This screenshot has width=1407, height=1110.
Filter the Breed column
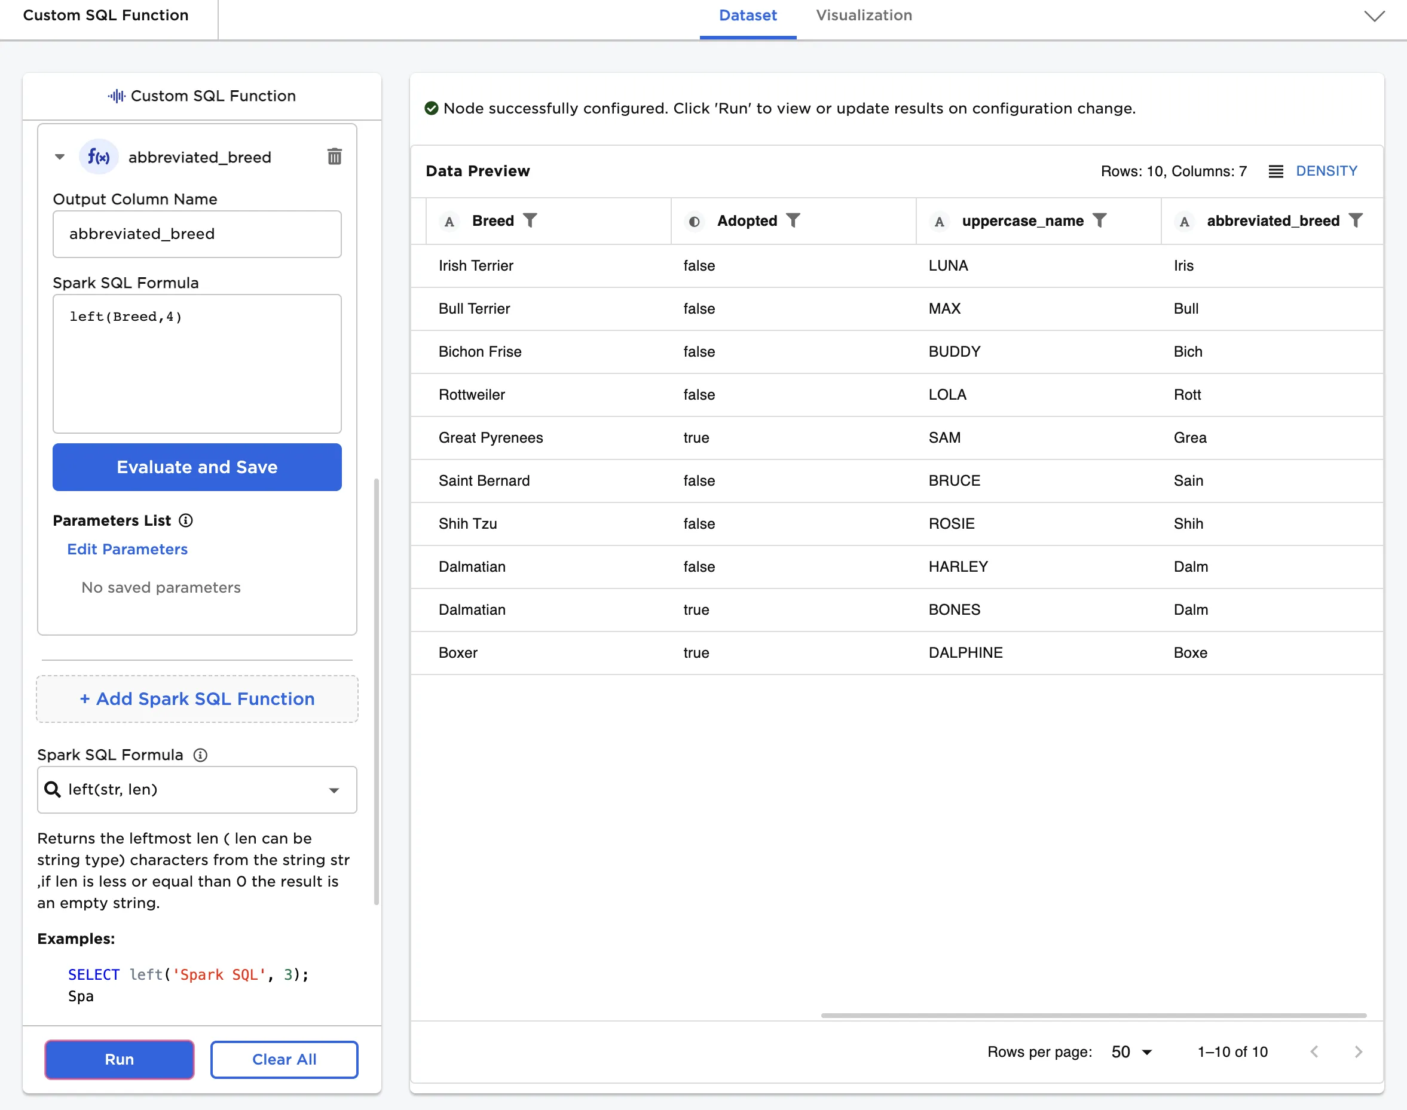tap(531, 221)
